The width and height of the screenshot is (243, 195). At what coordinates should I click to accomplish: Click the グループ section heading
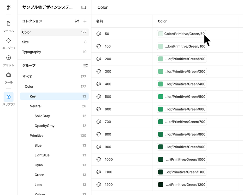coord(29,66)
